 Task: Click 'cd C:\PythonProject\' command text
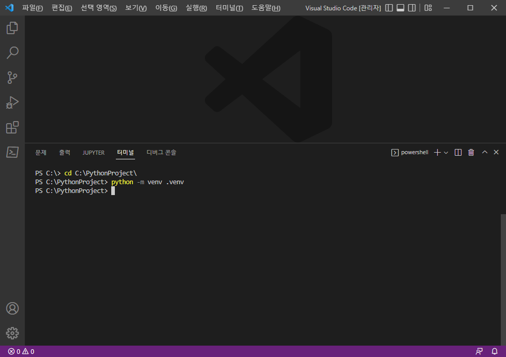(100, 173)
